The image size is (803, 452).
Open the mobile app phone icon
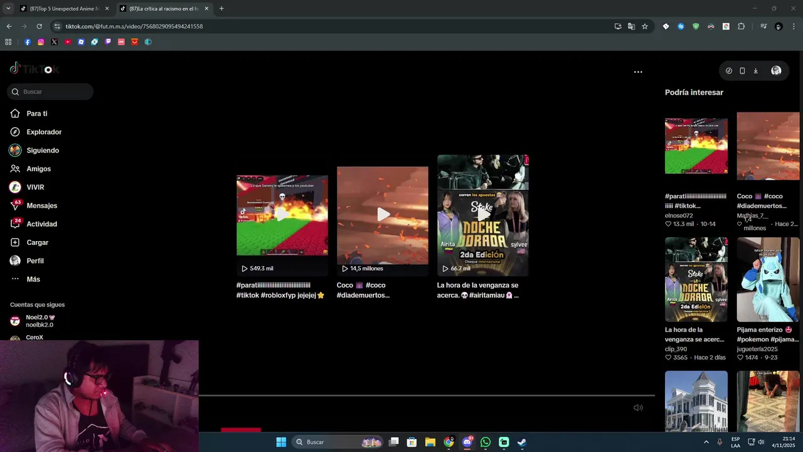pos(742,71)
